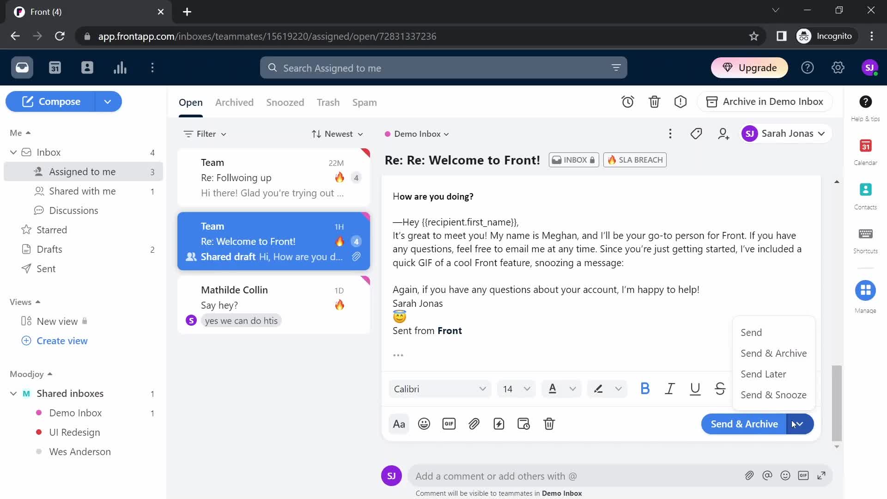The image size is (887, 499).
Task: Click the template/snippet insert icon
Action: 498,423
